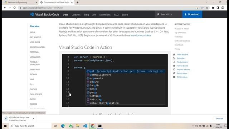Bookmark this page with the star icon

click(207, 8)
